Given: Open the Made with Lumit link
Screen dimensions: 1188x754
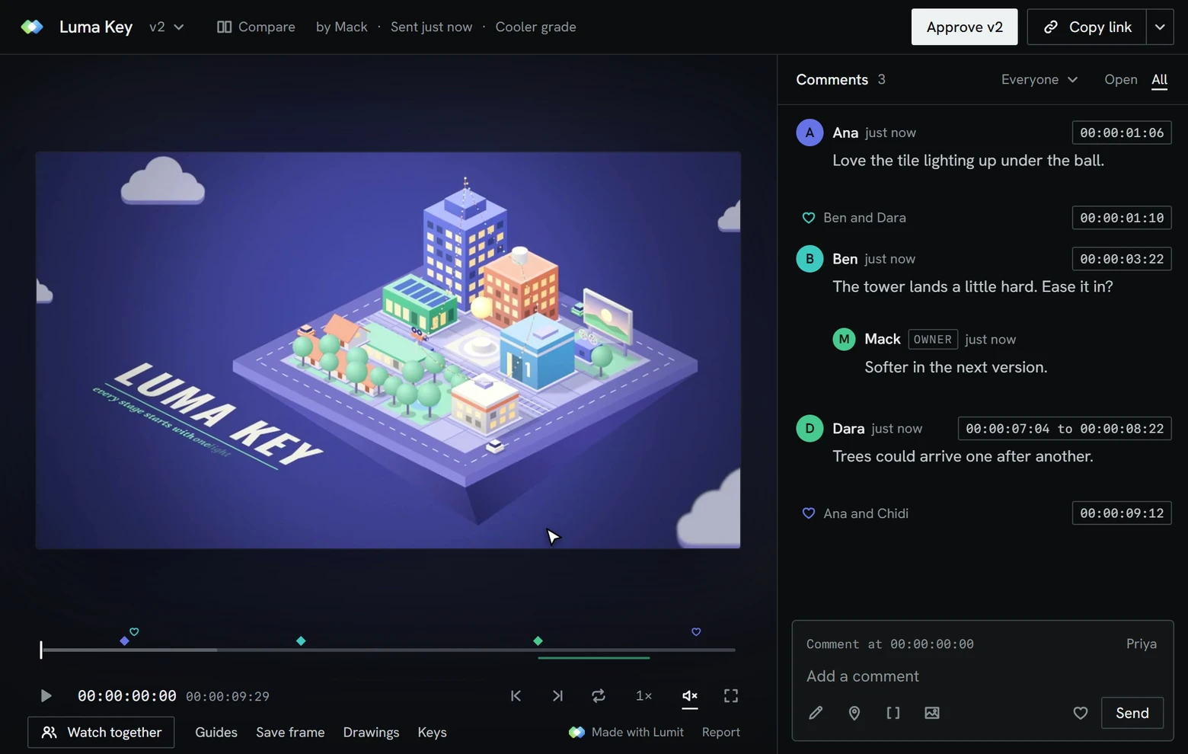Looking at the screenshot, I should pos(626,732).
